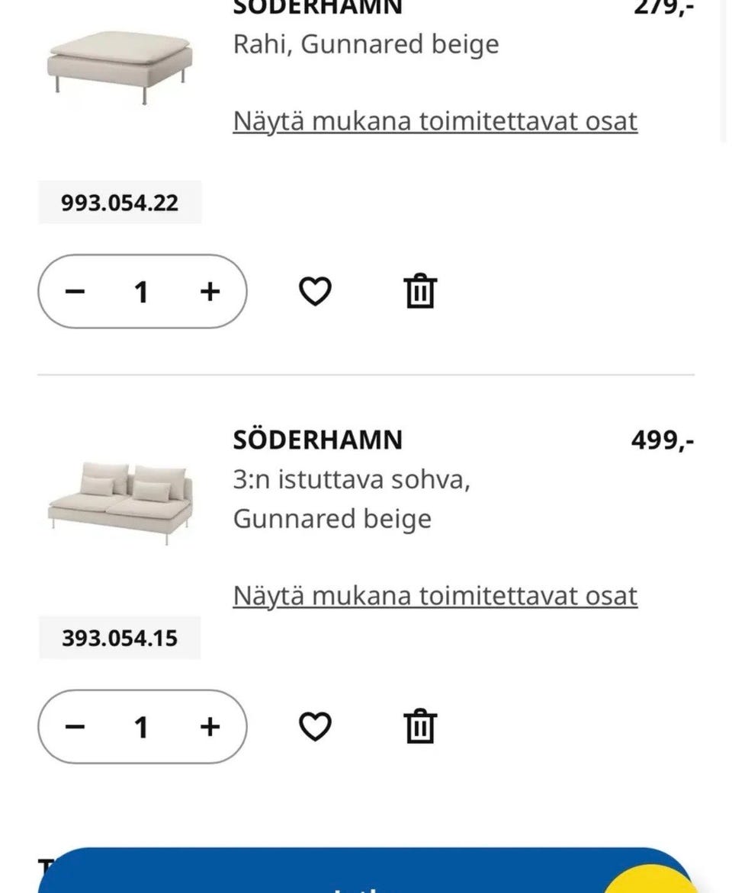Click the sofa quantity value field
The width and height of the screenshot is (732, 893).
(x=142, y=727)
